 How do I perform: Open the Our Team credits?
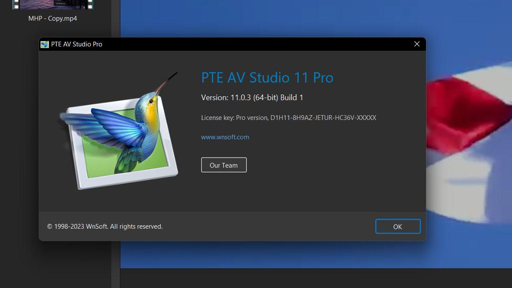[224, 165]
